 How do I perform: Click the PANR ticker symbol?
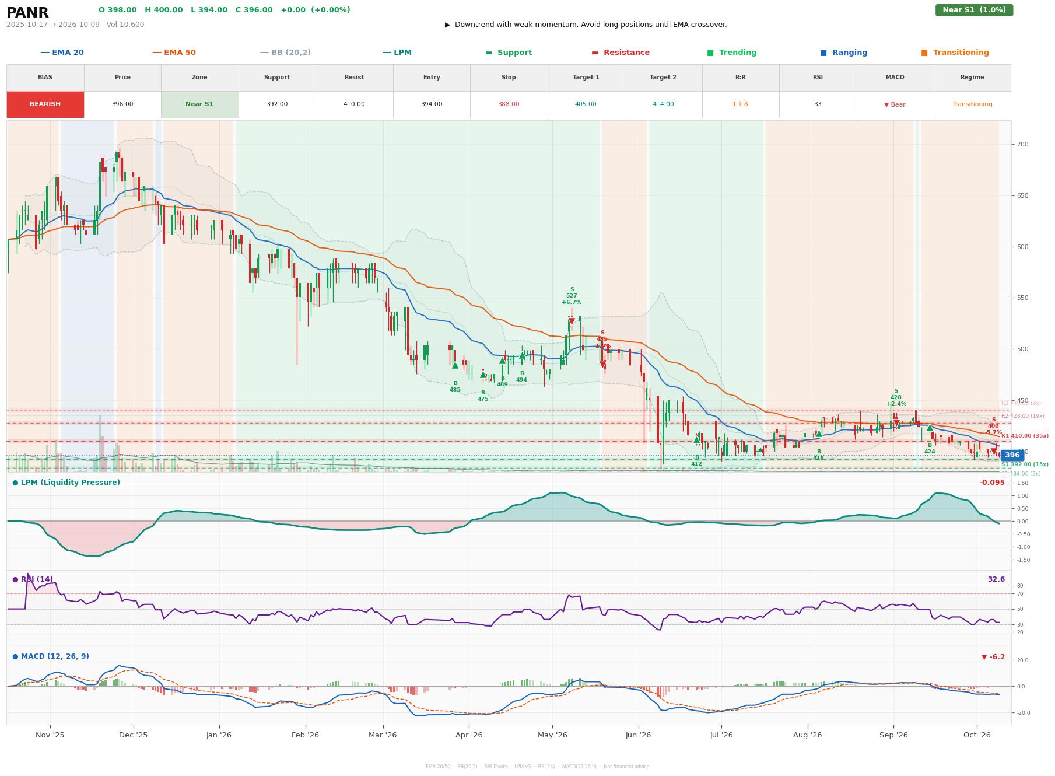coord(27,13)
